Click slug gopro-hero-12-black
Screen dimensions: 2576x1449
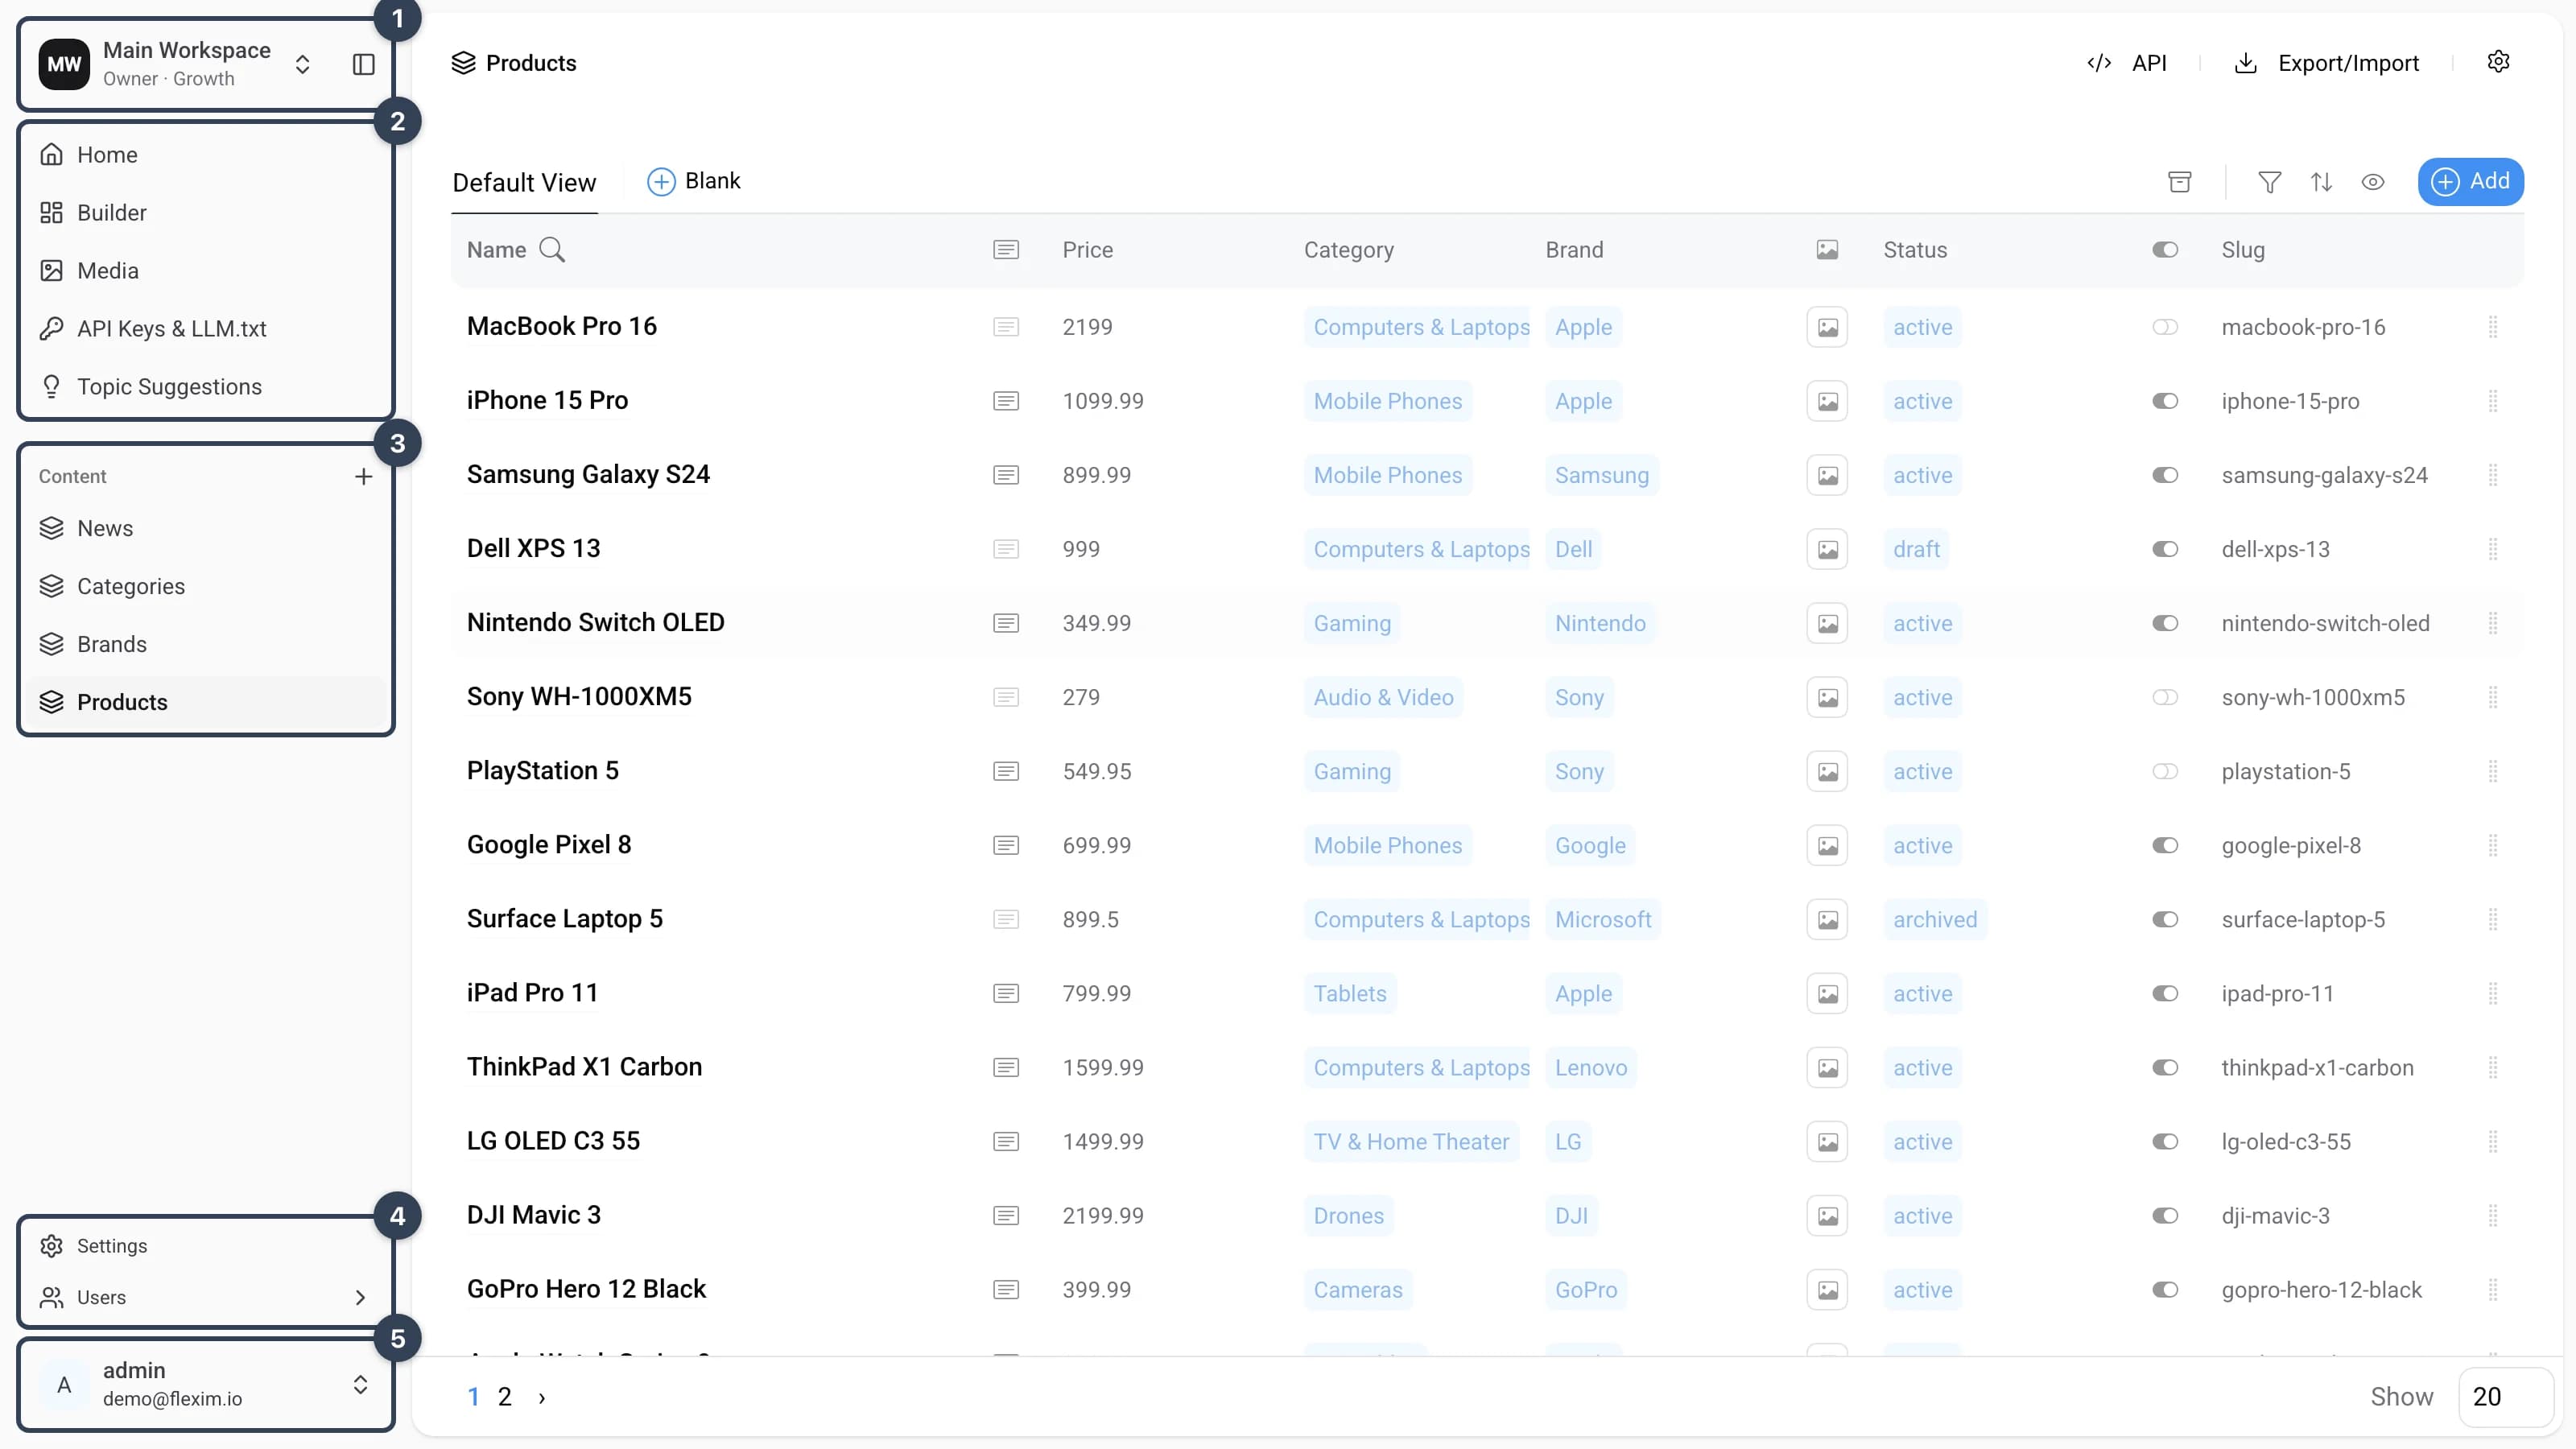[2322, 1289]
